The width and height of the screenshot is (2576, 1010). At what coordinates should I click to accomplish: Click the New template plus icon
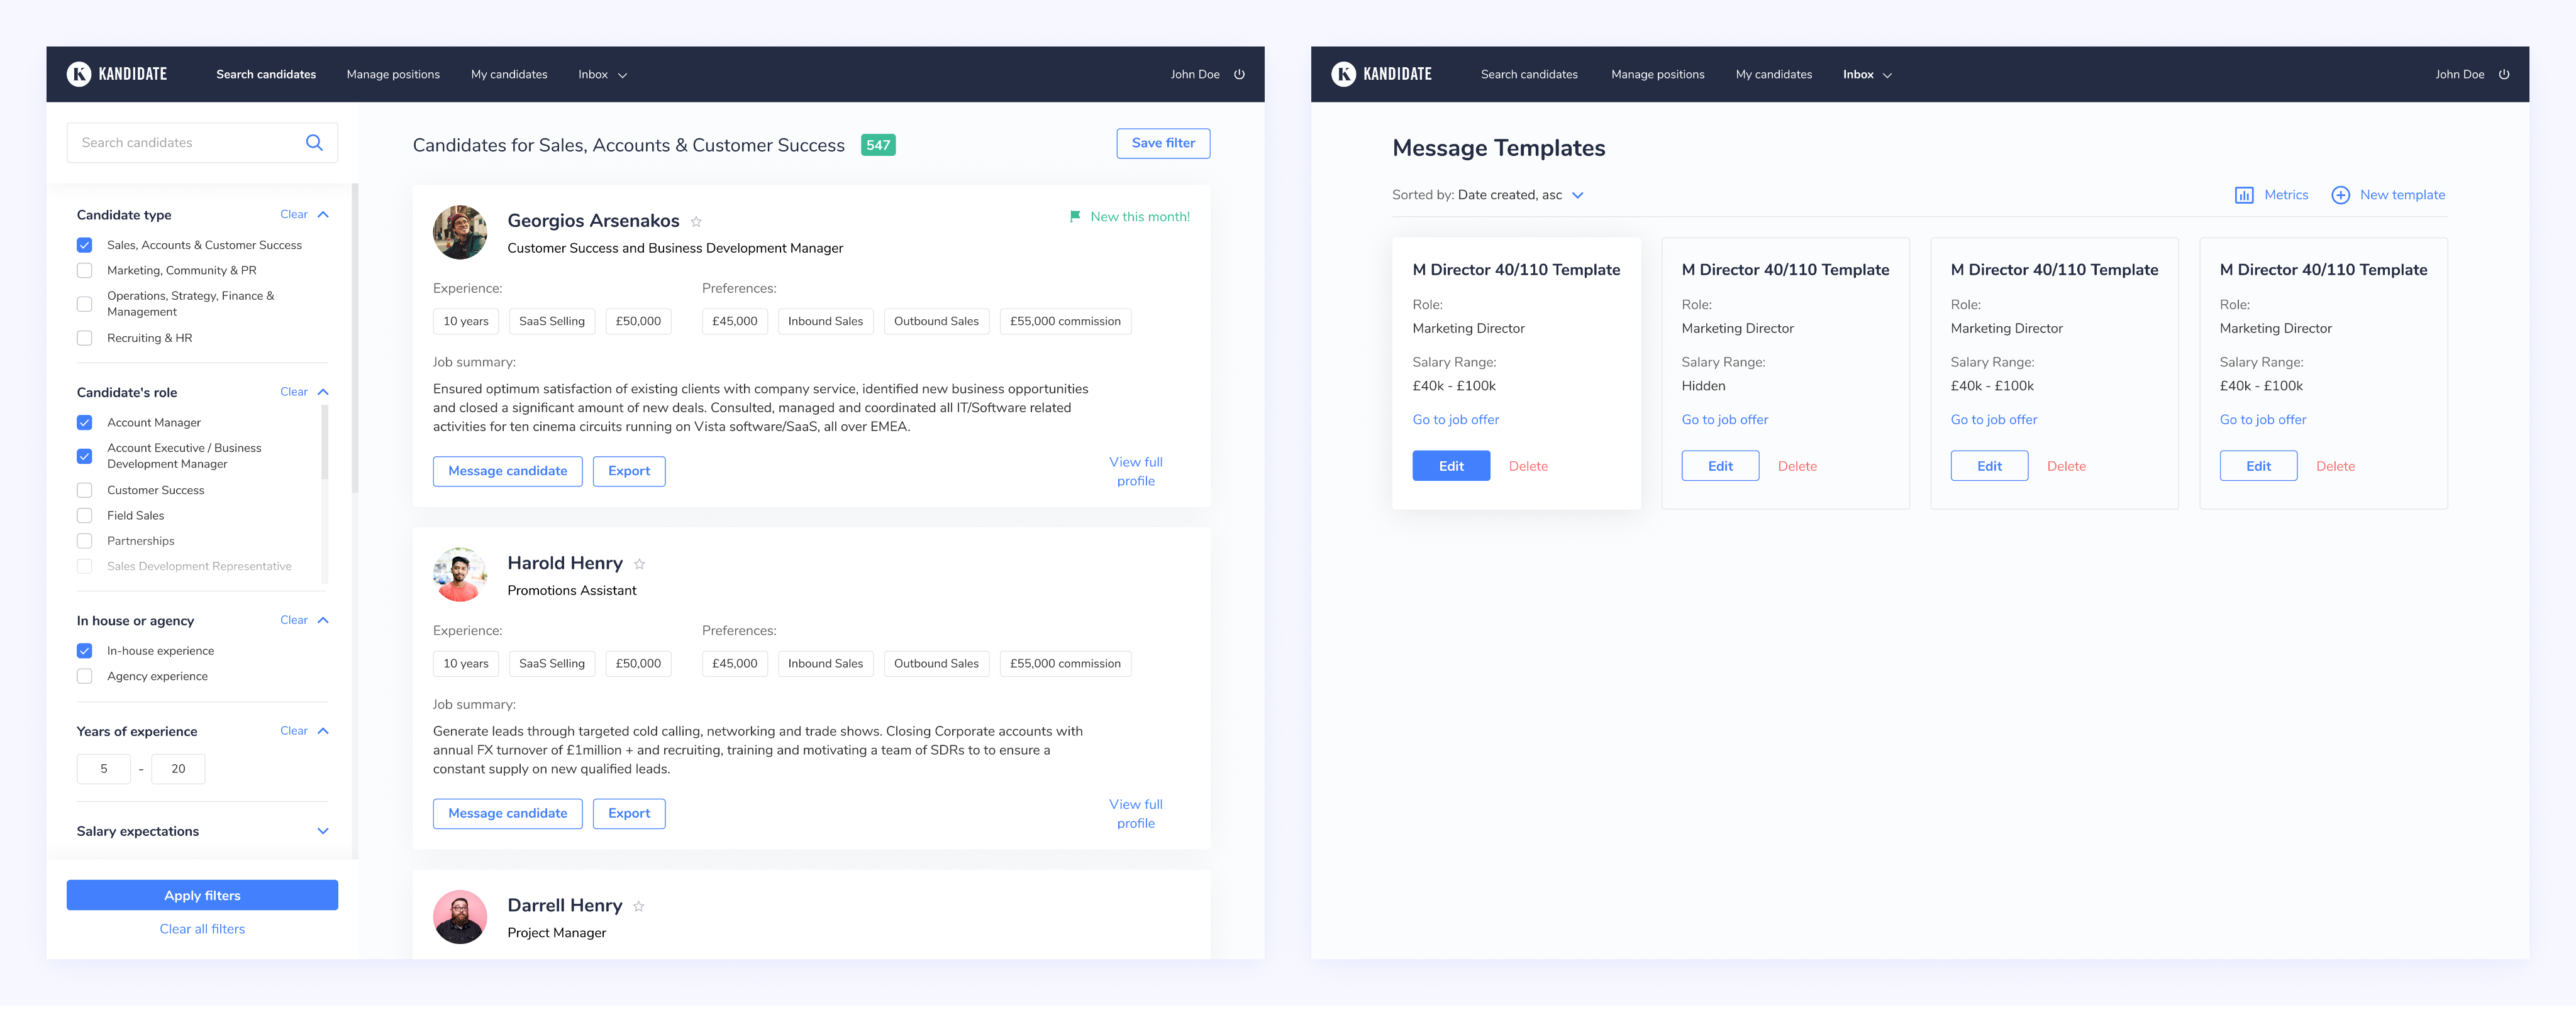[2340, 195]
